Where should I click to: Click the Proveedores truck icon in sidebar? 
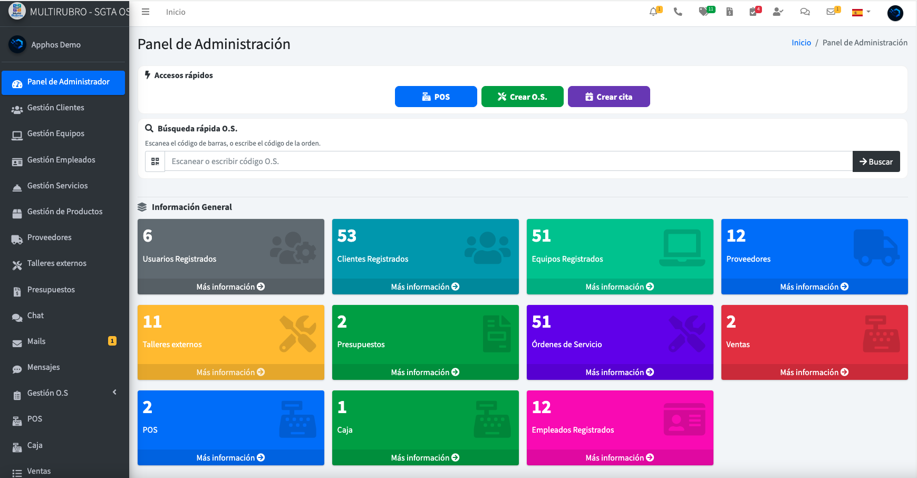[17, 238]
